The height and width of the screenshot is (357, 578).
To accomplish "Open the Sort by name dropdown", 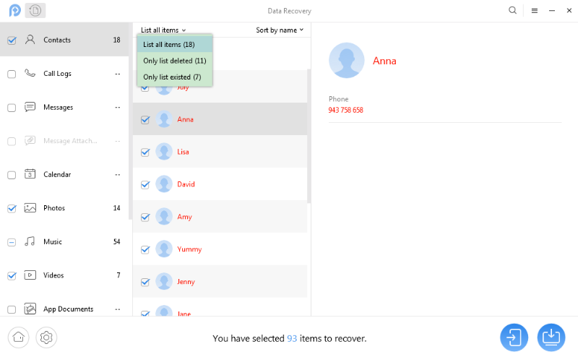I will [x=280, y=30].
